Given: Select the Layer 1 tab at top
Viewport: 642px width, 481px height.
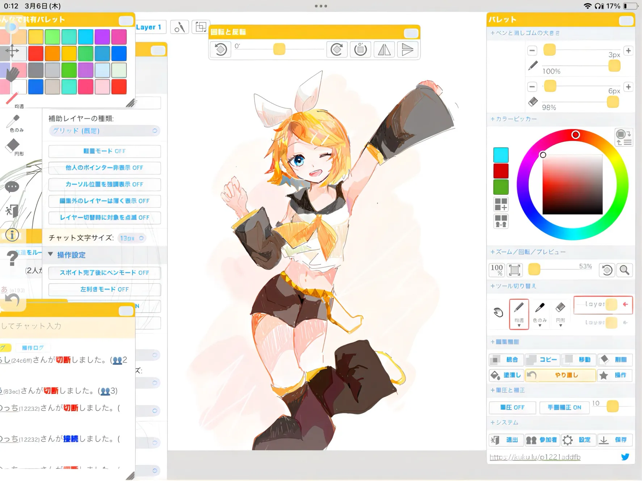Looking at the screenshot, I should coord(148,27).
